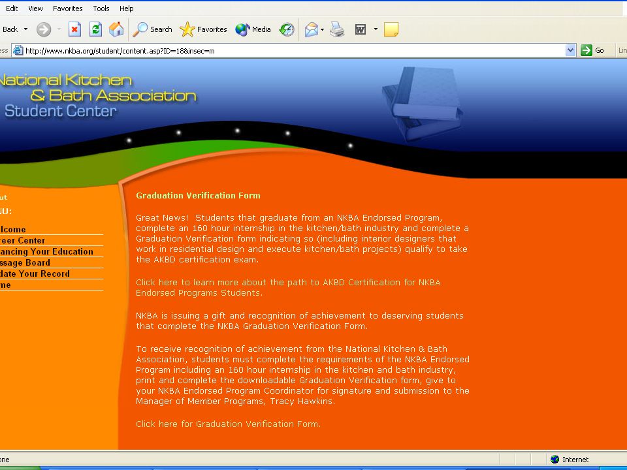The height and width of the screenshot is (470, 627).
Task: Click the Student Center banner text
Action: (x=60, y=111)
